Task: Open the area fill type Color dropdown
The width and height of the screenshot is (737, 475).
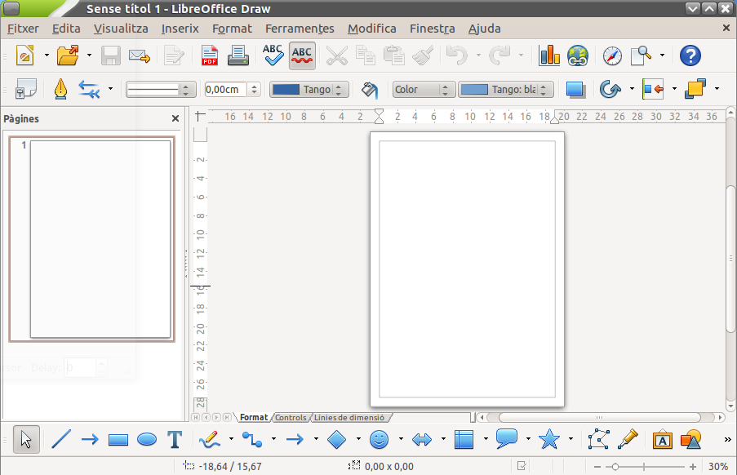Action: click(x=424, y=89)
